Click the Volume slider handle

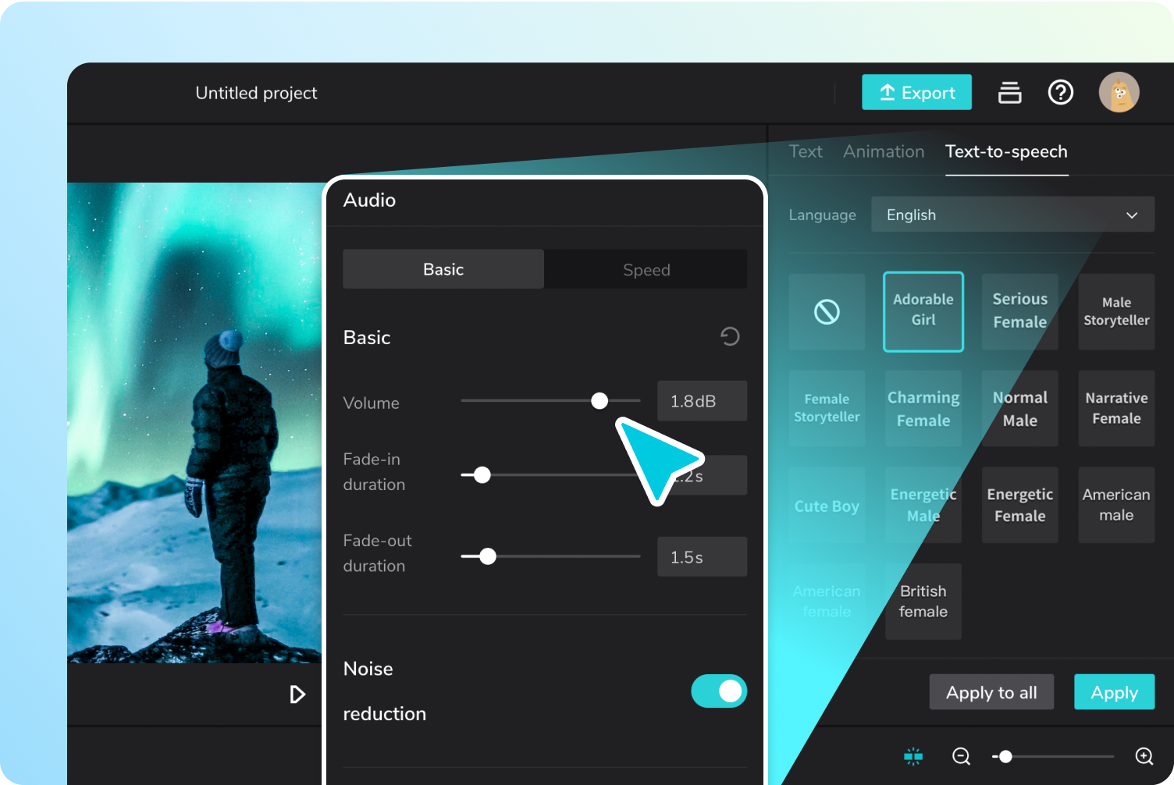599,401
